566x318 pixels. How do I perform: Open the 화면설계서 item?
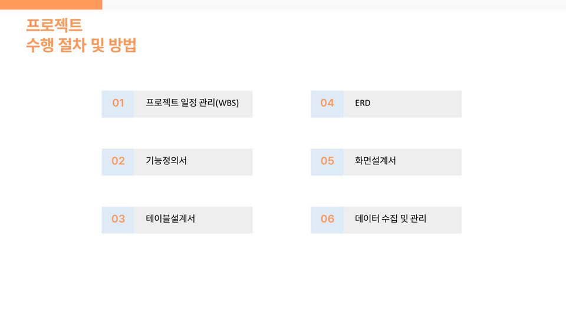coord(376,161)
